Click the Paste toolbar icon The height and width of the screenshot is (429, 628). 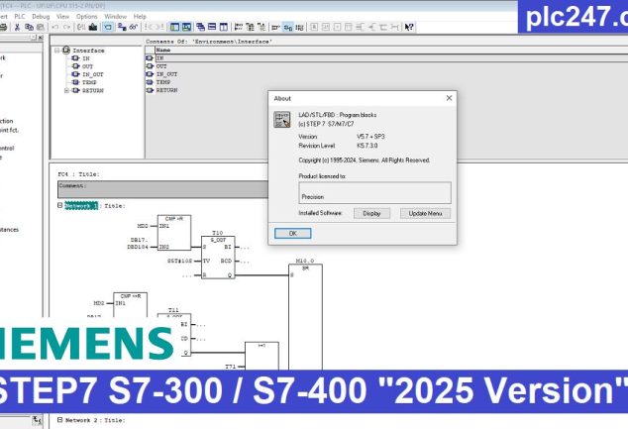point(41,27)
